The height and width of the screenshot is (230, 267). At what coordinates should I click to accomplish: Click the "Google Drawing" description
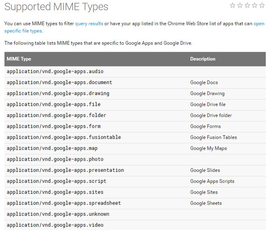tap(207, 93)
